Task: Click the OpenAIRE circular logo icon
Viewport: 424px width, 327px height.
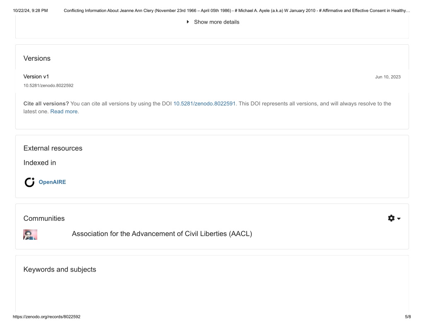Action: 29,182
